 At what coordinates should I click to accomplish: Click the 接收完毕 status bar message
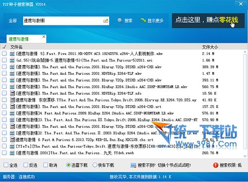[x=140, y=177]
